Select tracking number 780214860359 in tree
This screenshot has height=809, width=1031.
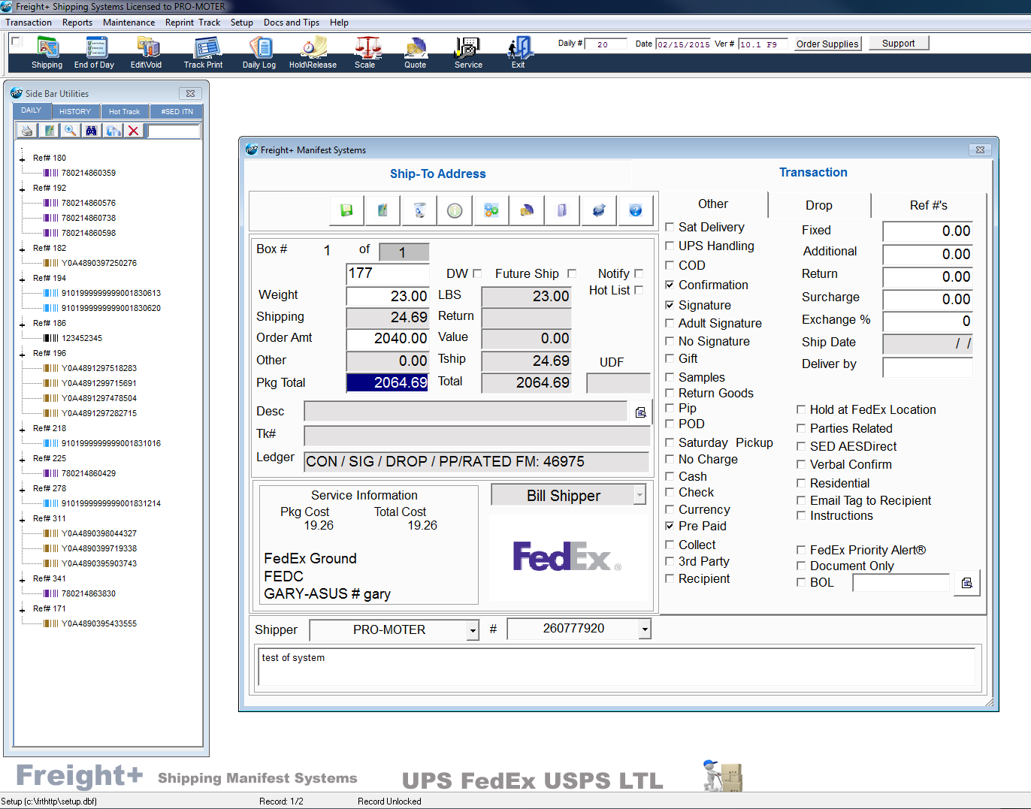pyautogui.click(x=89, y=173)
